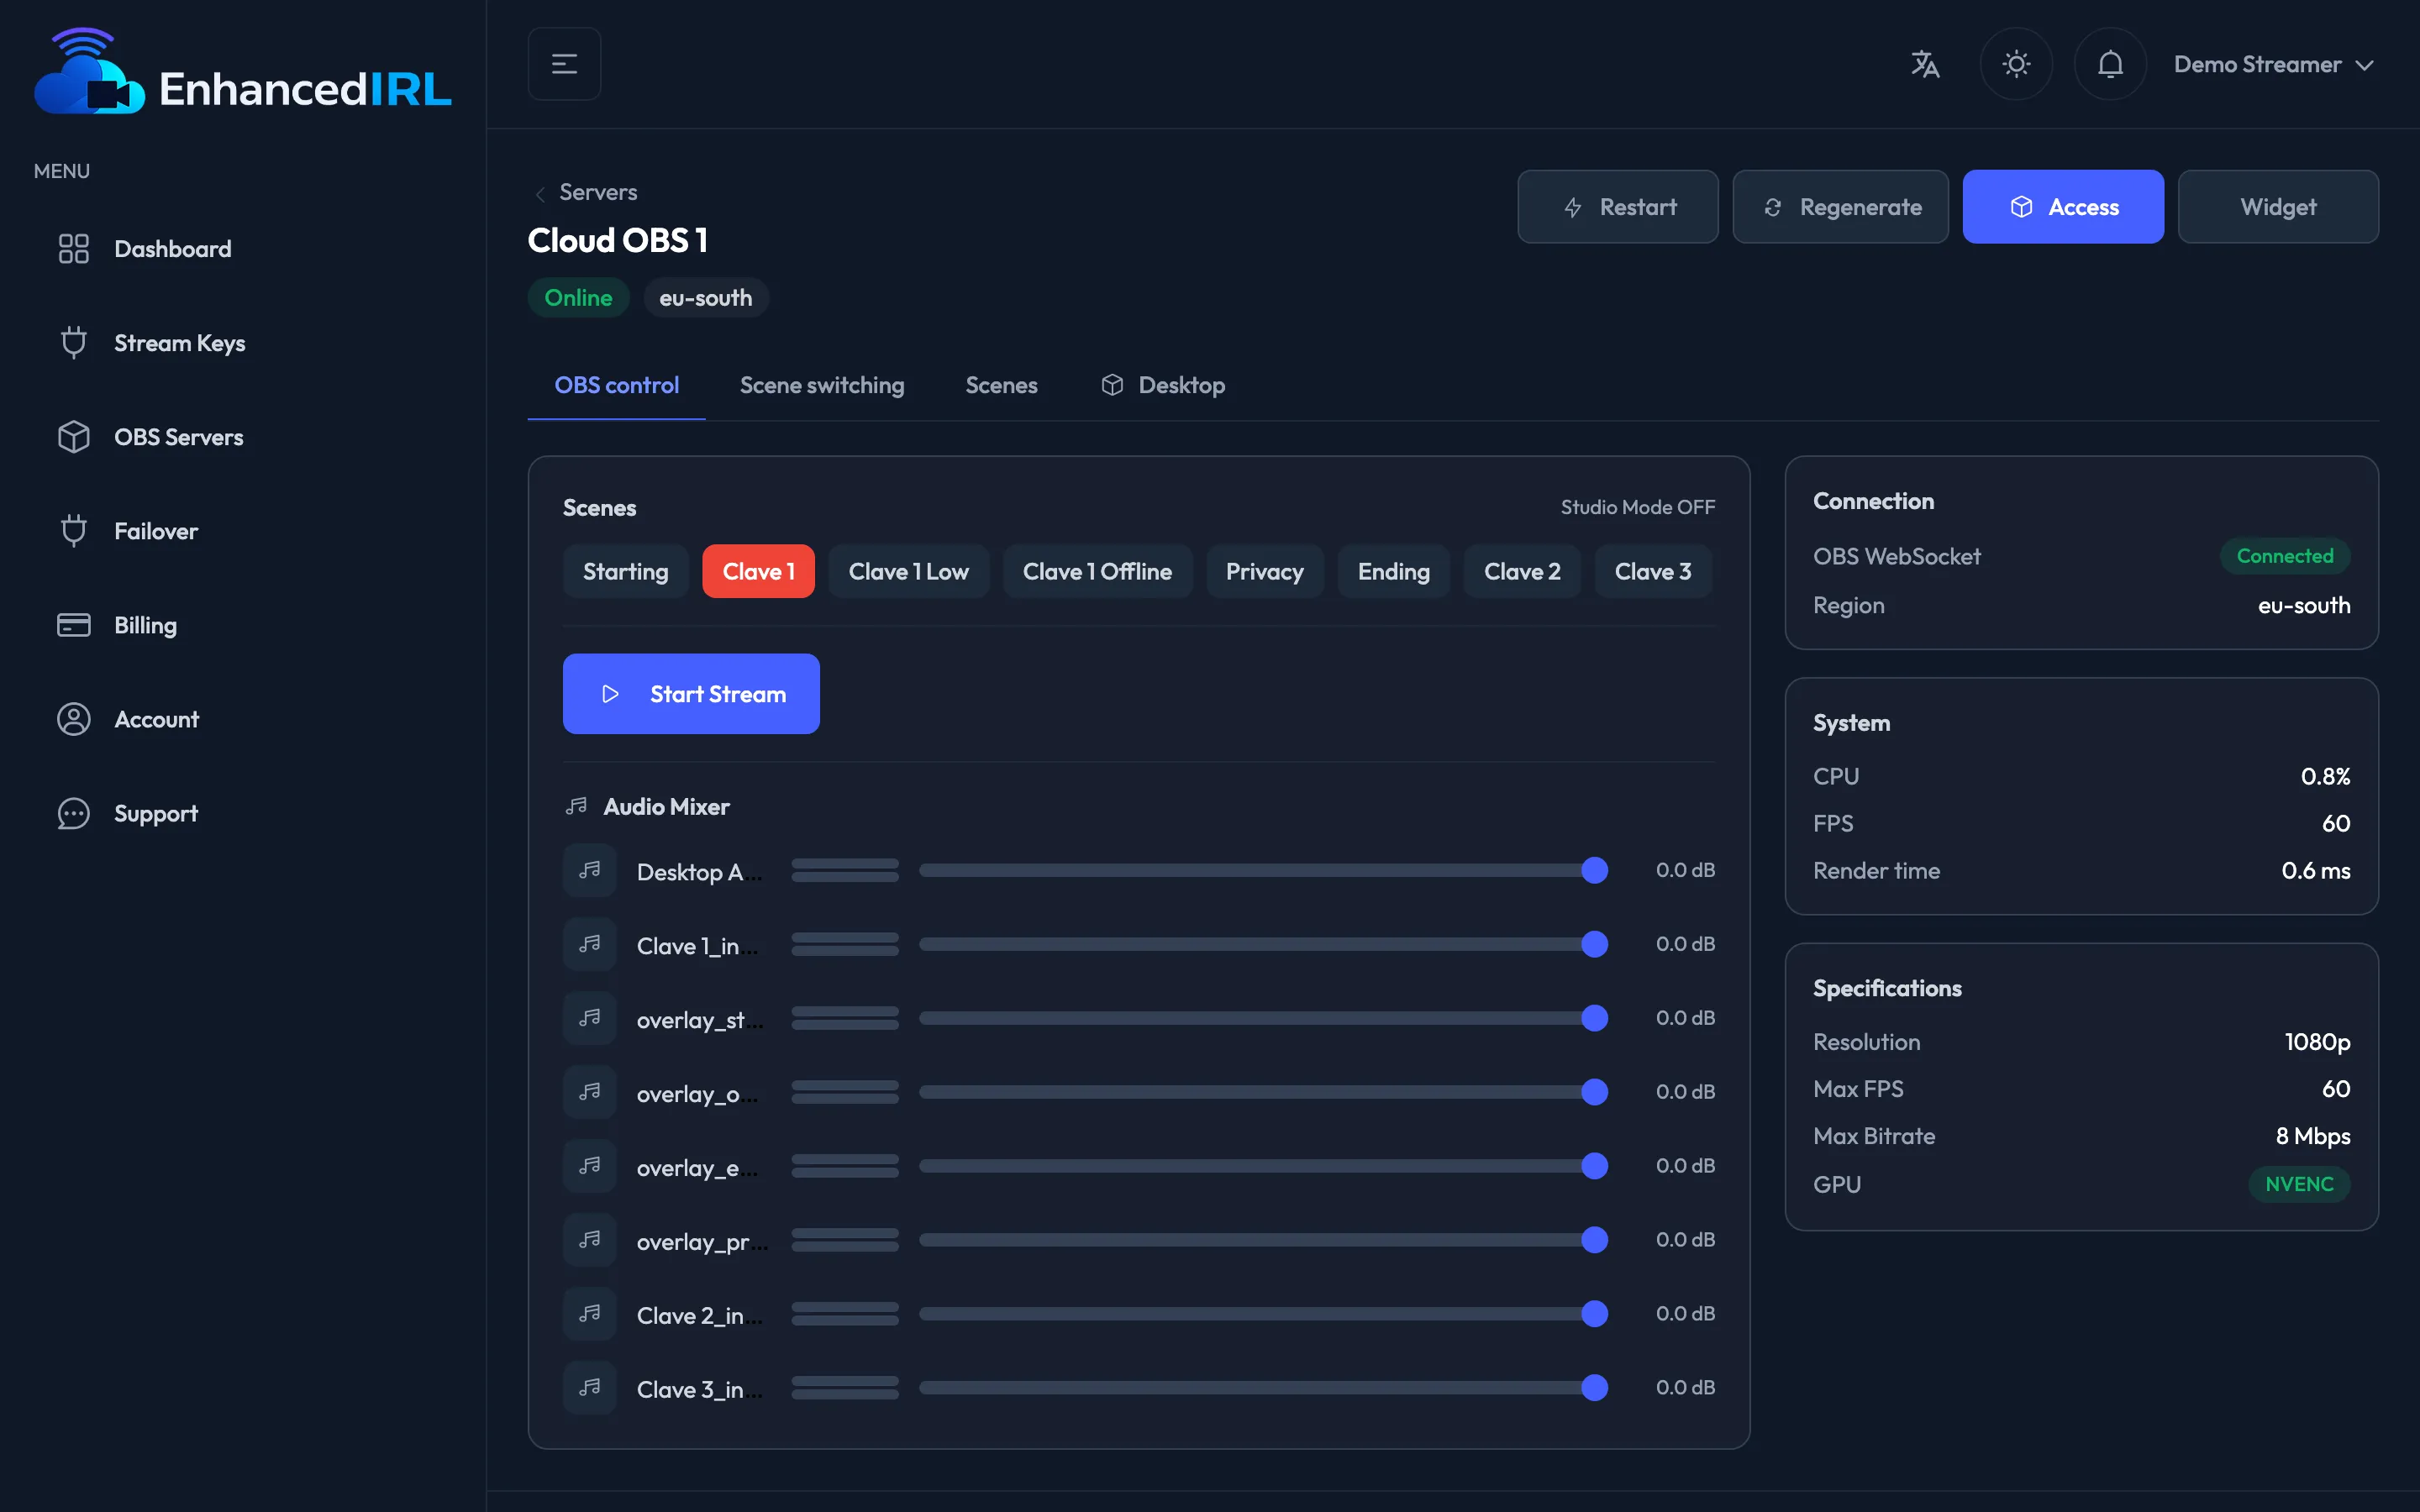The height and width of the screenshot is (1512, 2420).
Task: Mute Clave 3_in audio source icon
Action: click(590, 1388)
